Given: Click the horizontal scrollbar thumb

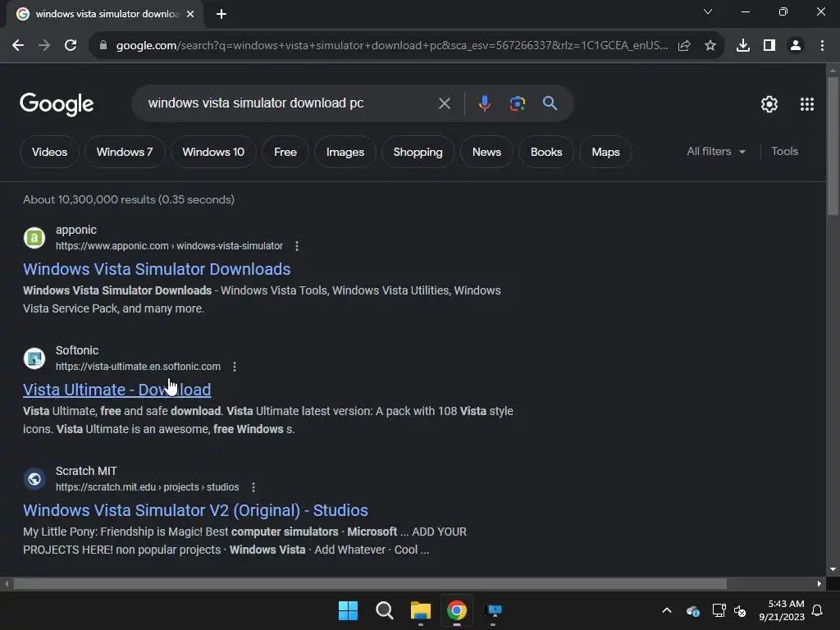Looking at the screenshot, I should click(x=370, y=583).
